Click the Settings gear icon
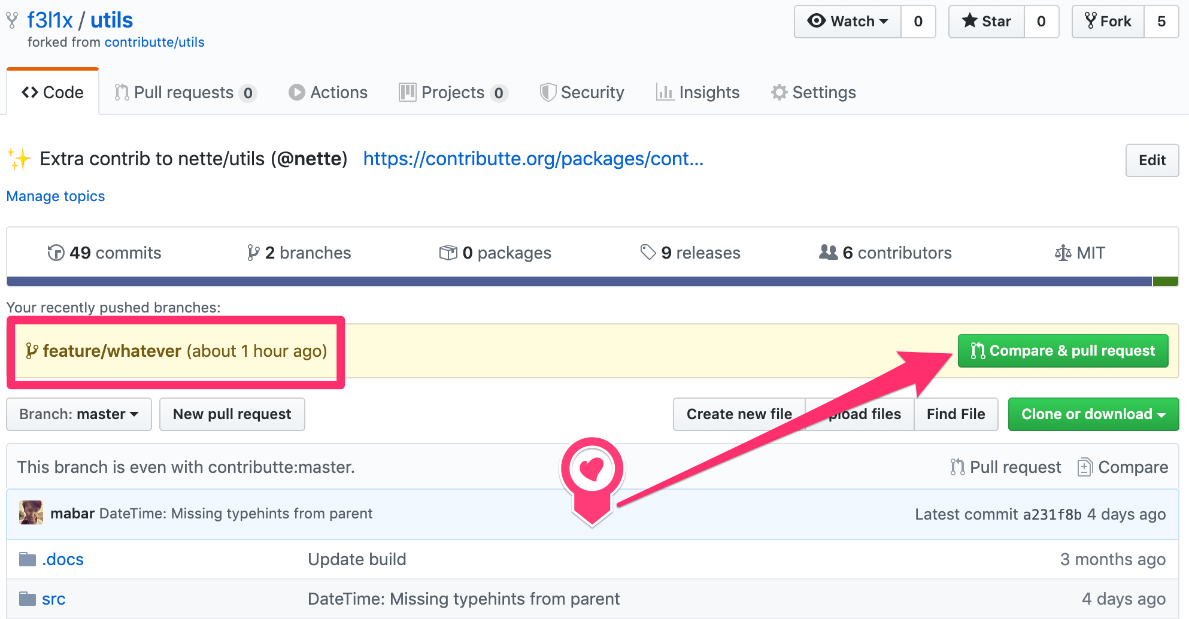This screenshot has height=619, width=1189. click(x=779, y=92)
